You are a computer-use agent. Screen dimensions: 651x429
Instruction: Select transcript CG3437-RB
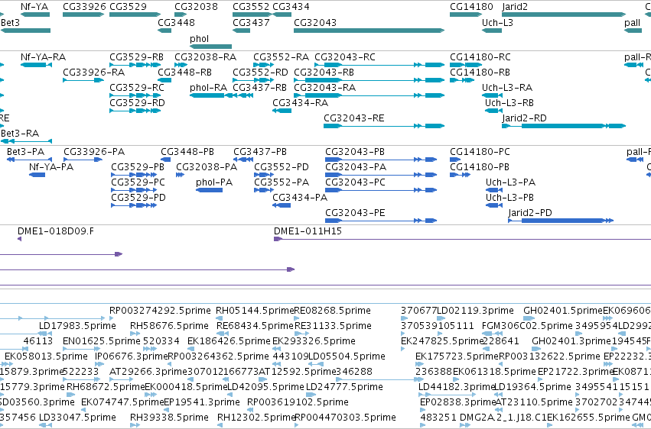pos(259,87)
